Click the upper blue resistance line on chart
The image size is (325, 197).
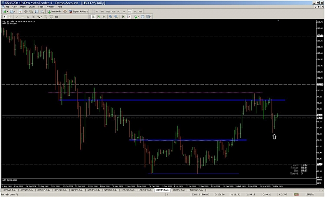coord(172,100)
